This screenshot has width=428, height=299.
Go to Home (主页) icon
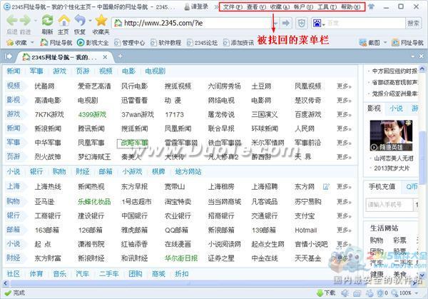(63, 21)
